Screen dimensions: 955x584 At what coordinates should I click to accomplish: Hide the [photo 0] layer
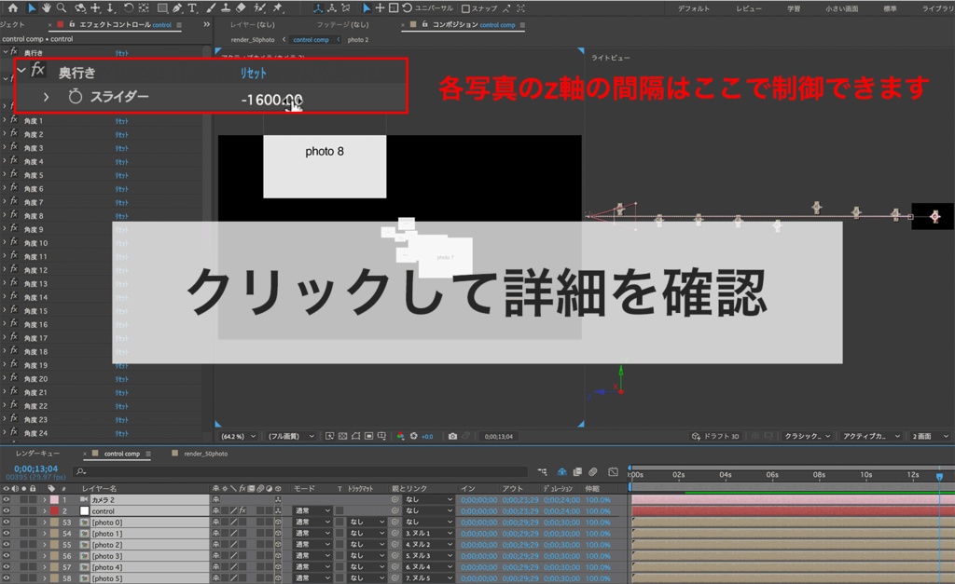coord(7,522)
